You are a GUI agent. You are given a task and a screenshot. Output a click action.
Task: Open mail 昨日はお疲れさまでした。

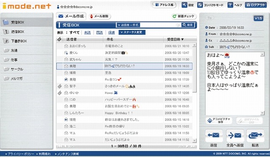click(x=124, y=120)
